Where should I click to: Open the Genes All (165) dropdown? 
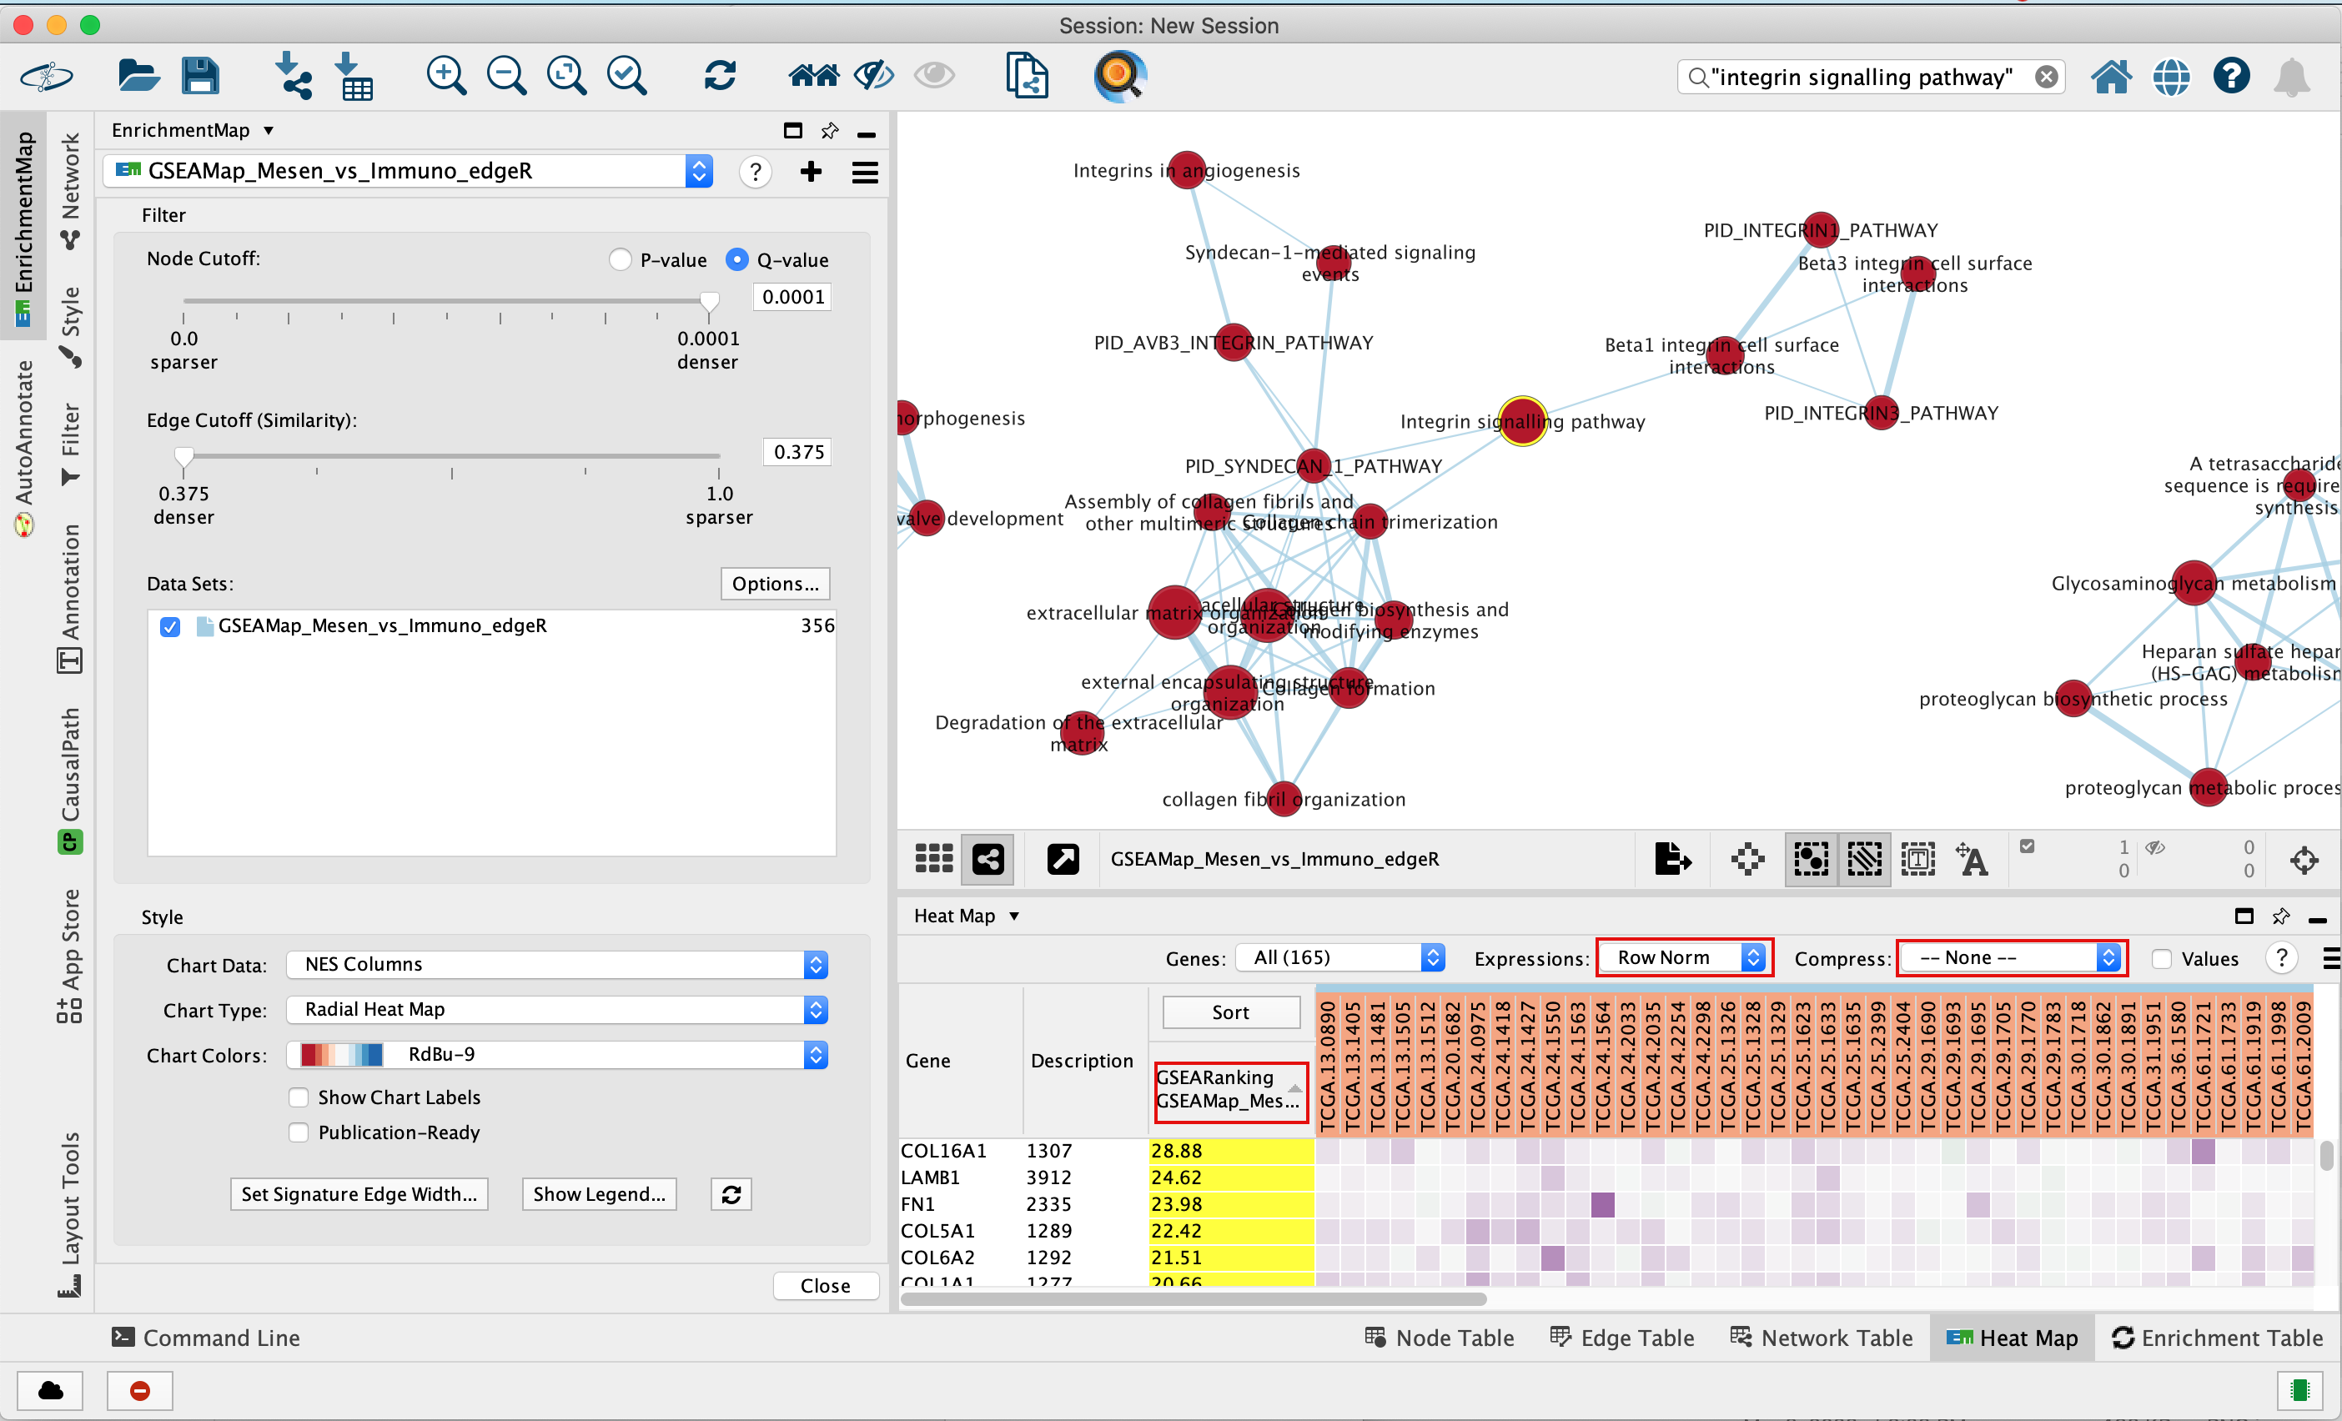1340,958
